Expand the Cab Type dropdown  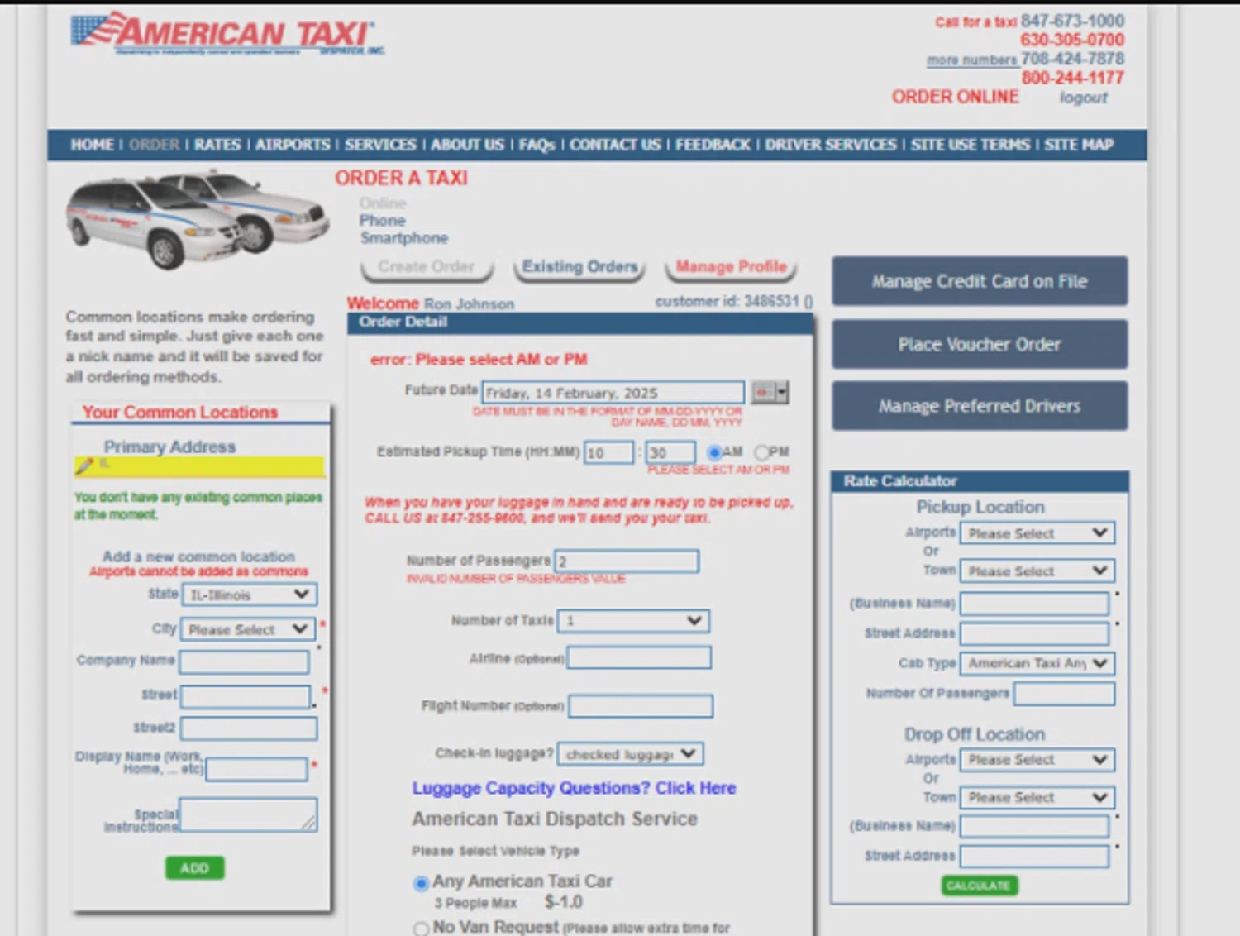(x=1037, y=663)
